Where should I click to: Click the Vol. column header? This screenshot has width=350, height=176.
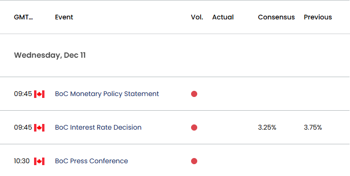coord(197,17)
